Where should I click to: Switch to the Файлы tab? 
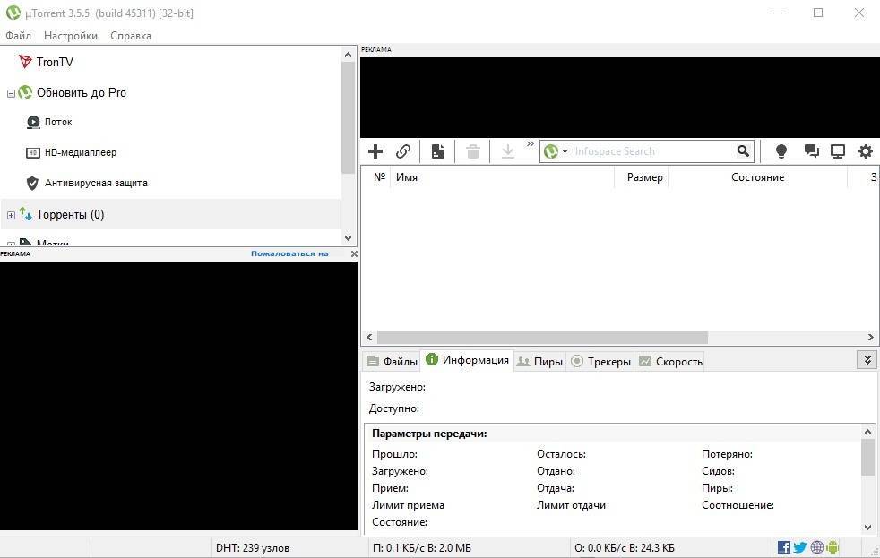click(x=392, y=362)
